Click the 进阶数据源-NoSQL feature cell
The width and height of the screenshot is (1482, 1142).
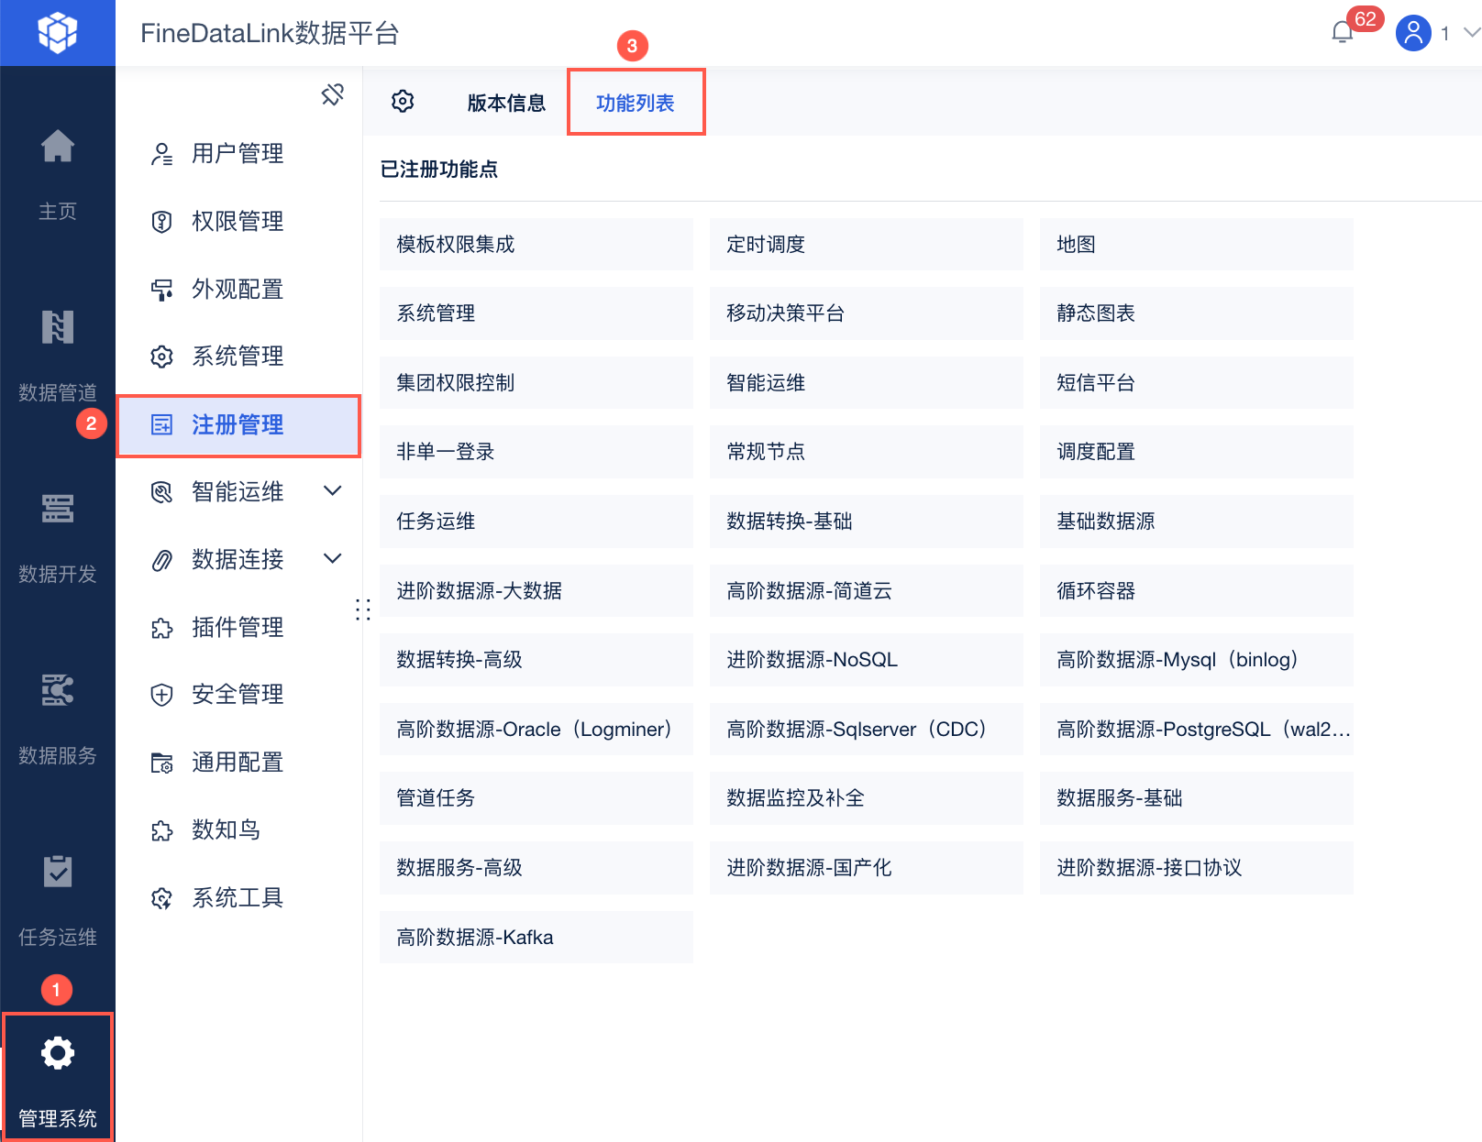867,660
